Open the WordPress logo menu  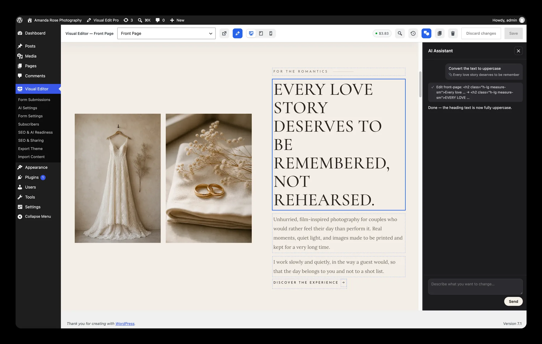(x=20, y=20)
